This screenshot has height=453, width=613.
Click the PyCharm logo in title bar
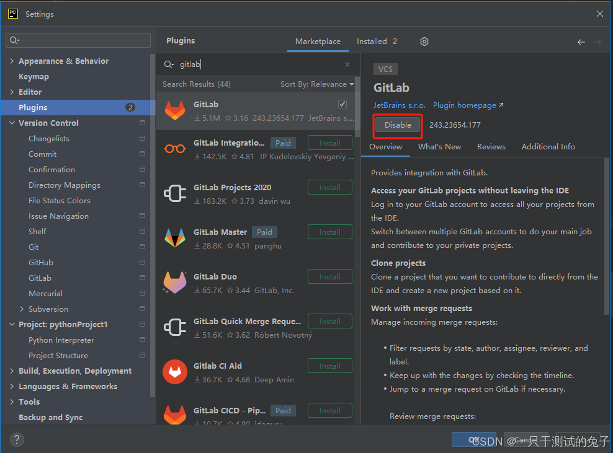[13, 14]
